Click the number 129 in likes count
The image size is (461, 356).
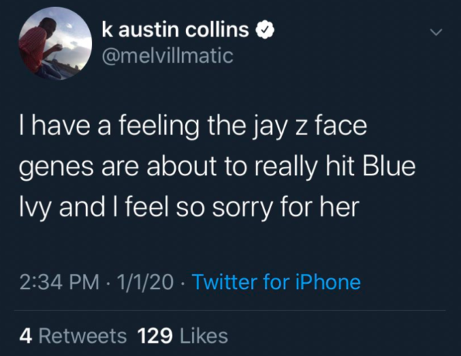click(155, 336)
